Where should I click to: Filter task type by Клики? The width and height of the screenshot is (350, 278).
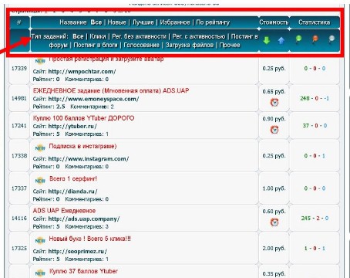(x=98, y=36)
